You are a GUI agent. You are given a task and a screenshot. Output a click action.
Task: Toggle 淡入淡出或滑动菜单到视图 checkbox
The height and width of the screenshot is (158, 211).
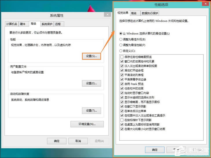click(x=122, y=66)
